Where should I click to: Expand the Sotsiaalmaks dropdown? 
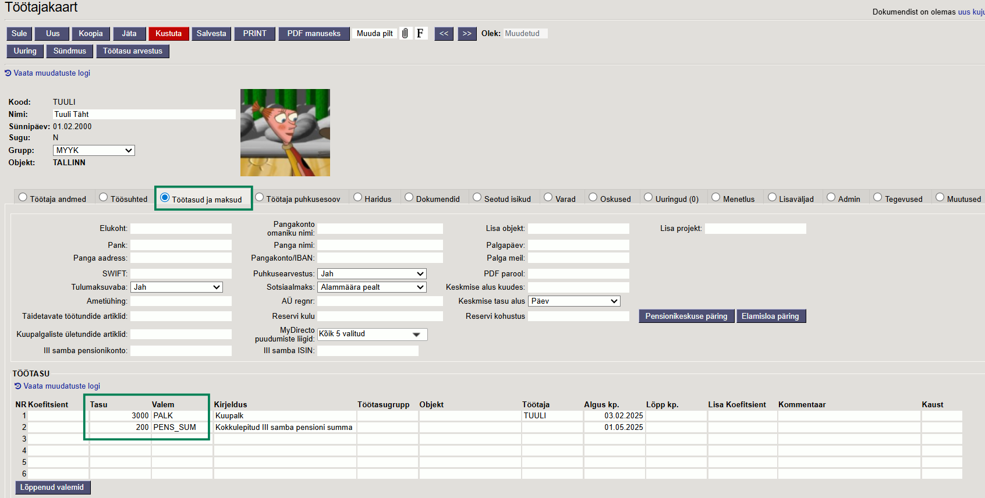pyautogui.click(x=371, y=287)
